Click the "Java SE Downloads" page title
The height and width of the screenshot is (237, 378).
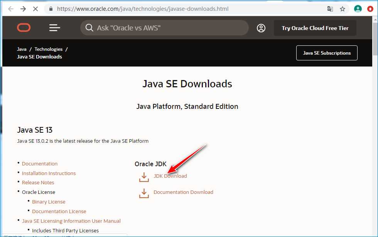[187, 84]
